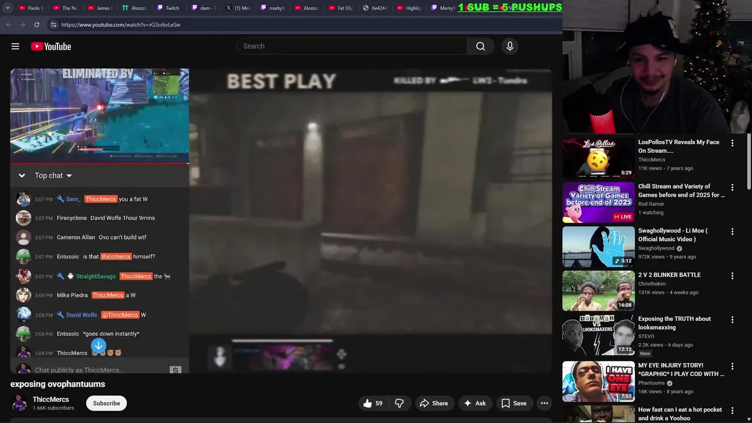752x423 pixels.
Task: Open MY EYE INJURY STORY thumbnail
Action: [598, 381]
